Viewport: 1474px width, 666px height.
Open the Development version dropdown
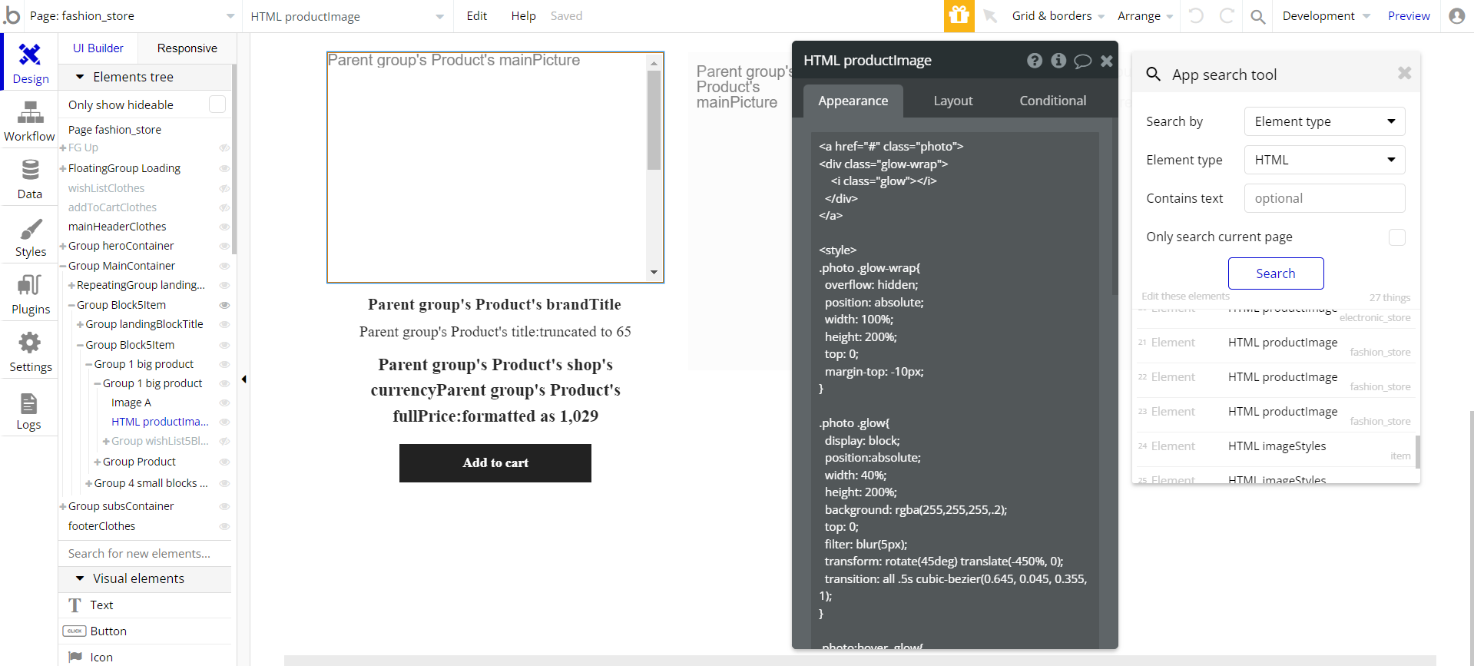(1326, 16)
